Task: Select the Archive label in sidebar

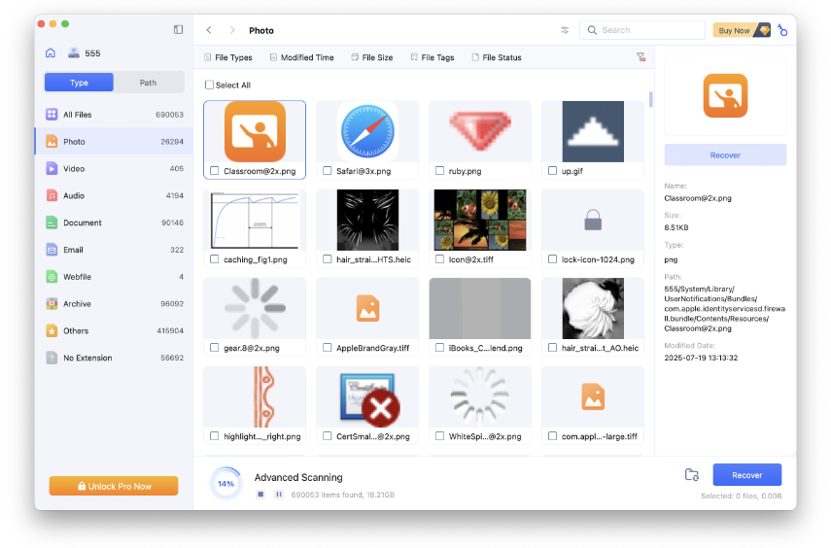Action: (x=77, y=304)
